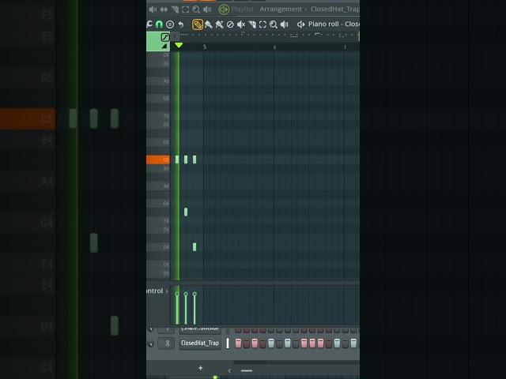Click the second velocity handle in Control lane
The height and width of the screenshot is (379, 506).
click(x=186, y=294)
